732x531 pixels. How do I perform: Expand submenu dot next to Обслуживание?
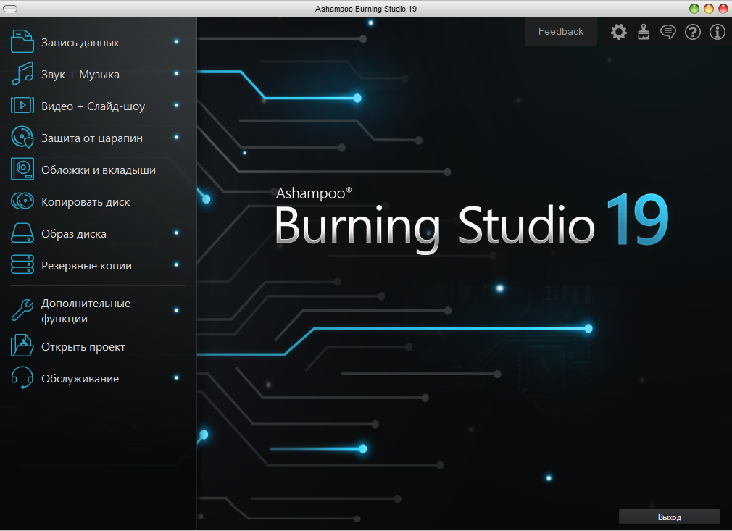pyautogui.click(x=176, y=377)
